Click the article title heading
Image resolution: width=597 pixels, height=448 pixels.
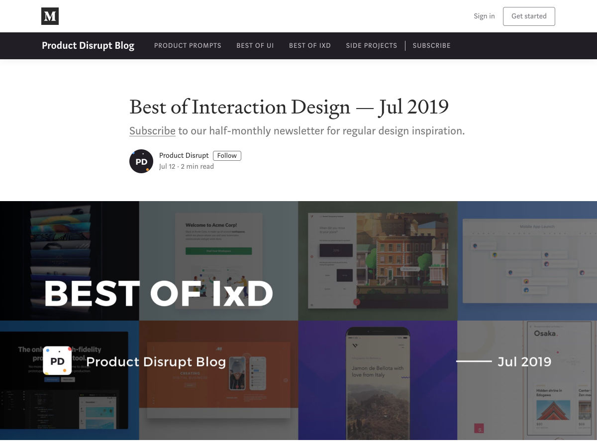[x=289, y=107]
